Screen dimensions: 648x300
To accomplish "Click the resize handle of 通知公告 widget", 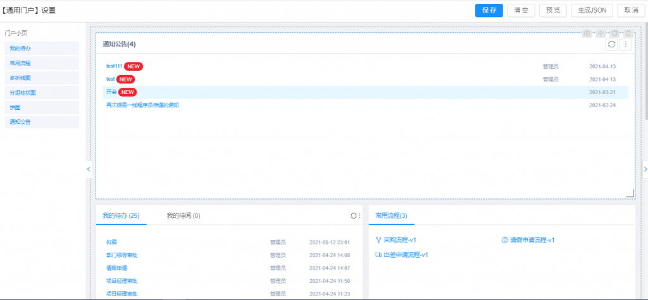I will (630, 194).
